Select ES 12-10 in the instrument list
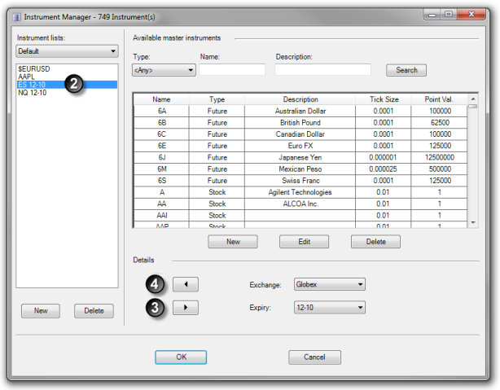Image resolution: width=500 pixels, height=390 pixels. pyautogui.click(x=67, y=85)
